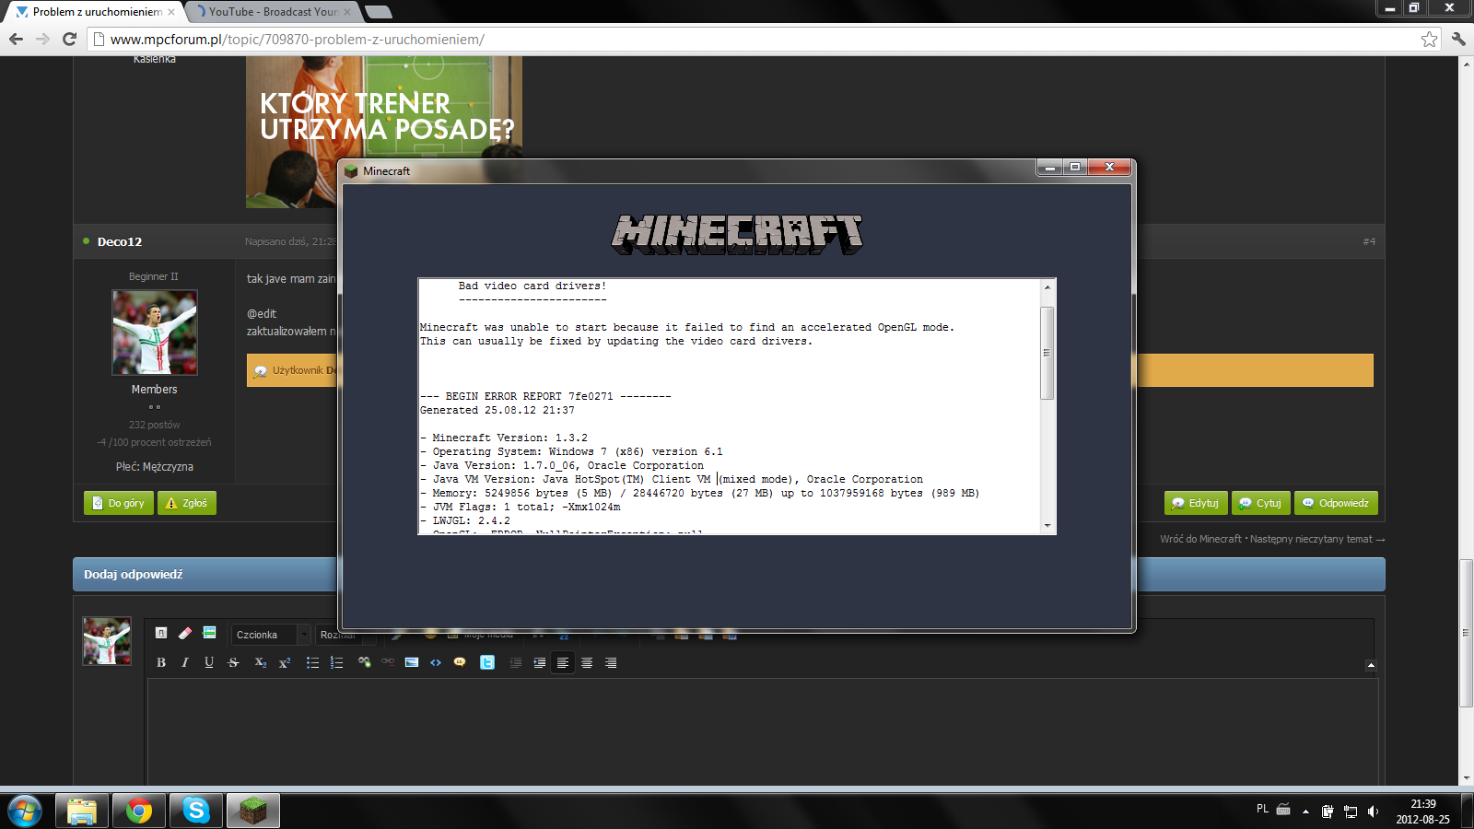Close the YouTube tab
This screenshot has width=1474, height=829.
347,12
